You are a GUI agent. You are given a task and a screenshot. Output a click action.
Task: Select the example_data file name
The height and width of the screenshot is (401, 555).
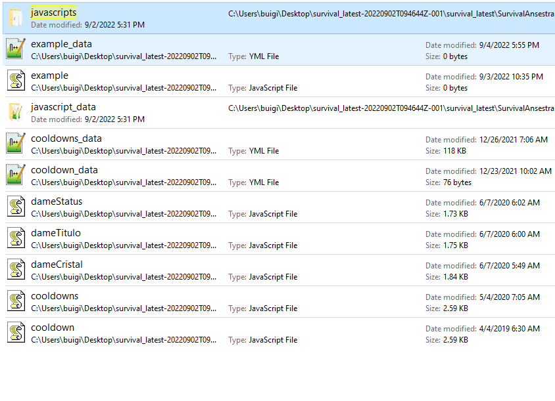point(61,44)
